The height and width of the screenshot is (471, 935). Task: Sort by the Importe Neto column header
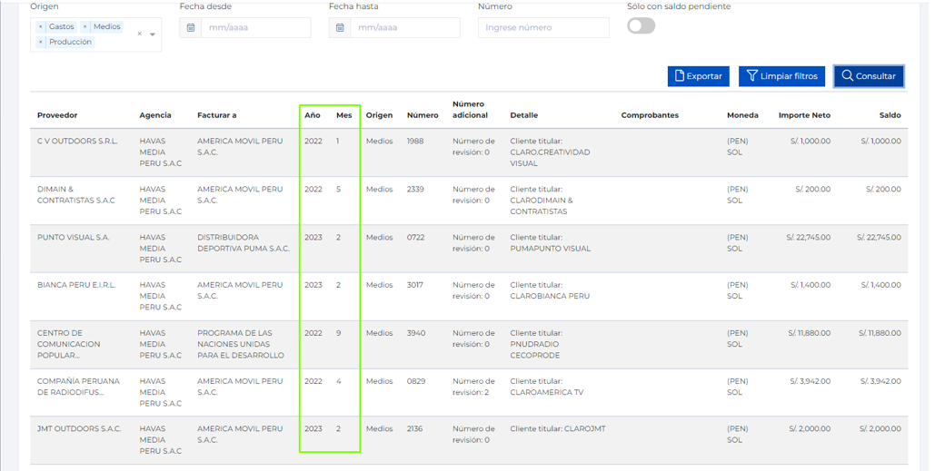pos(804,115)
